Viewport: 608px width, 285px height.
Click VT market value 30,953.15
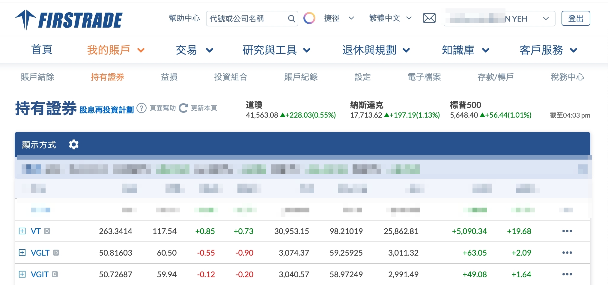[x=292, y=231]
